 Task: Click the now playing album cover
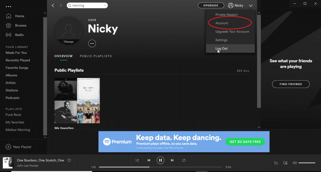[8, 163]
